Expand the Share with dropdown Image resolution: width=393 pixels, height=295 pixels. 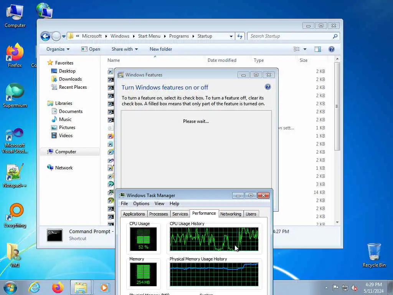pos(125,49)
